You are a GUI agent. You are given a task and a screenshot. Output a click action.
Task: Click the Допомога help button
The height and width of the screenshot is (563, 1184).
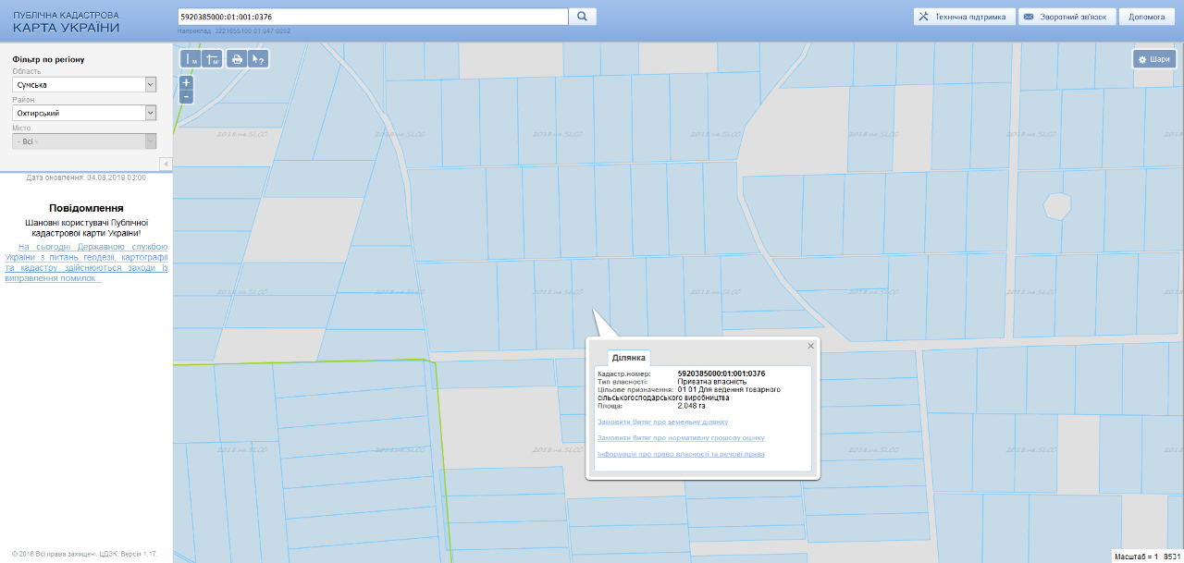(1147, 17)
